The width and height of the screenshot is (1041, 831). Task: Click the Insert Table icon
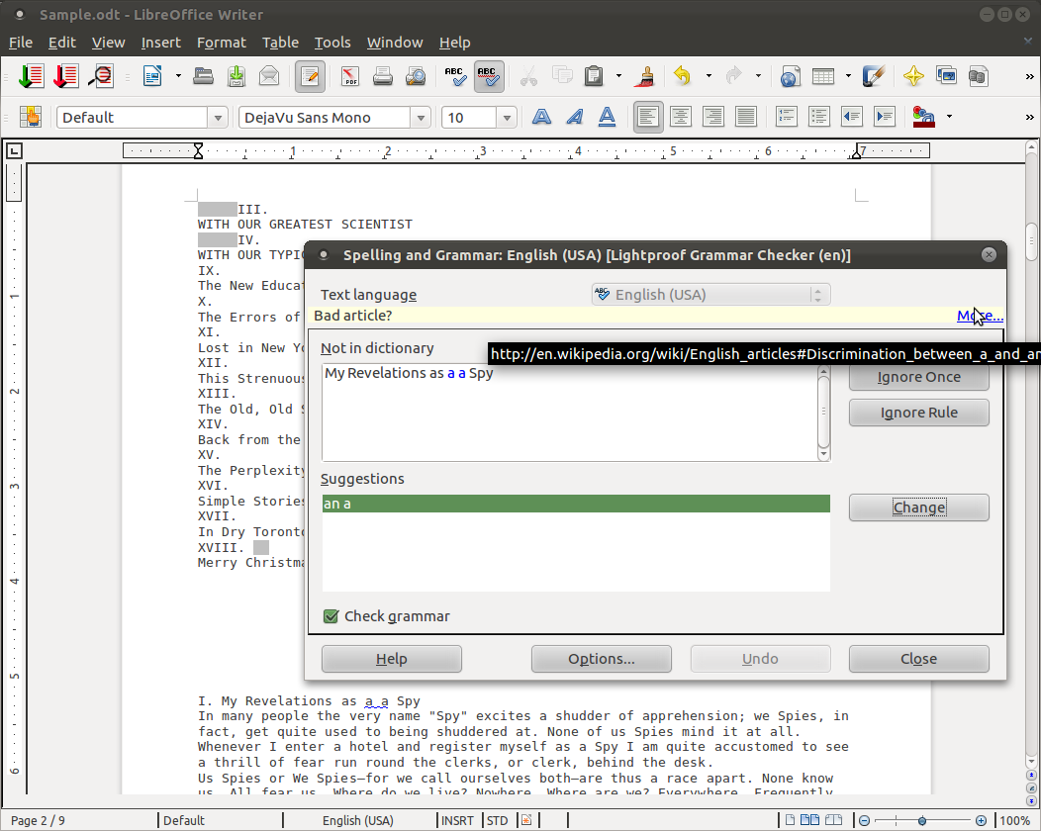coord(823,76)
